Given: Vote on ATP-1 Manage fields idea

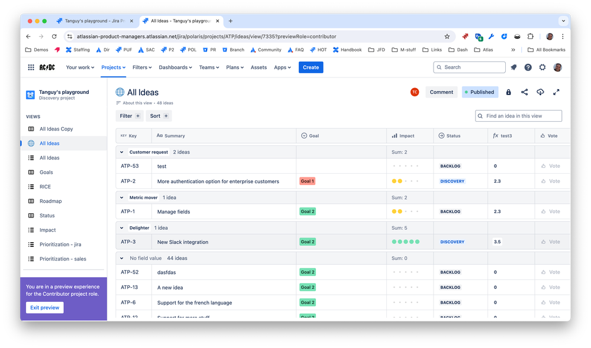Looking at the screenshot, I should pos(551,212).
